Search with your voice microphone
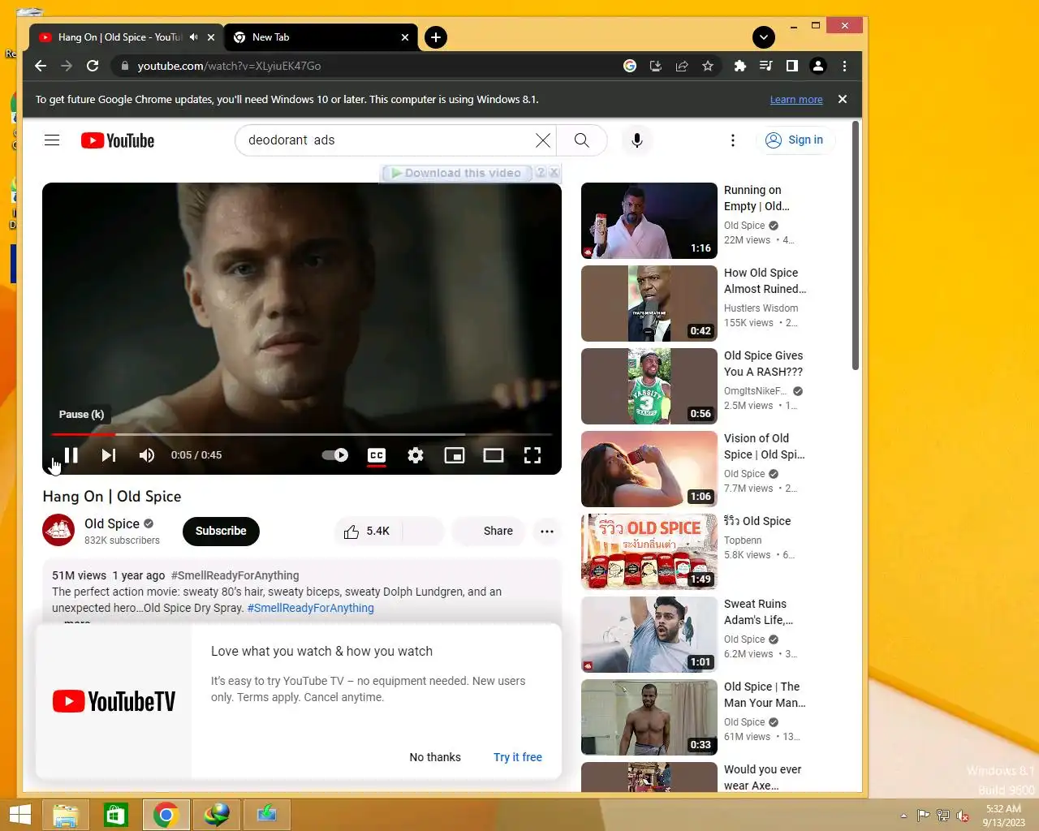1039x831 pixels. click(x=637, y=140)
